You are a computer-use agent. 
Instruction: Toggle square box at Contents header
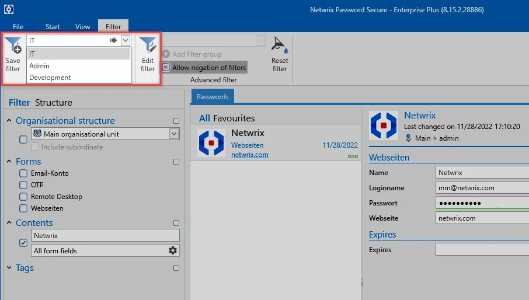tap(176, 223)
